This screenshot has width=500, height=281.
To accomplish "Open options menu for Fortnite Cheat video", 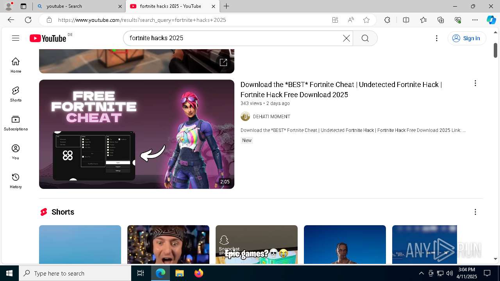I will pos(475,83).
